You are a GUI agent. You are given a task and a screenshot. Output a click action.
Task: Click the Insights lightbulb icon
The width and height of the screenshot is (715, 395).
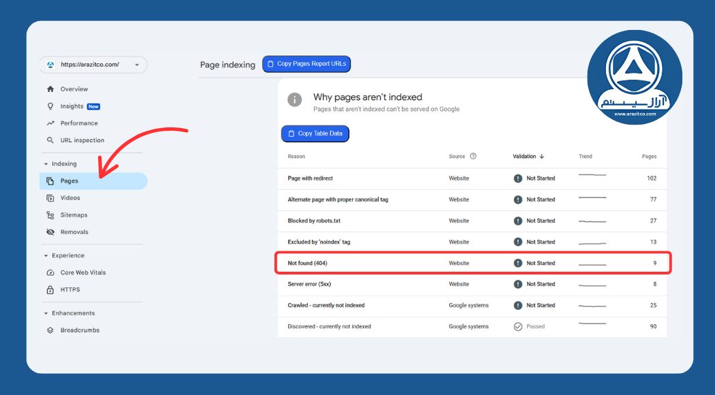[x=50, y=106]
